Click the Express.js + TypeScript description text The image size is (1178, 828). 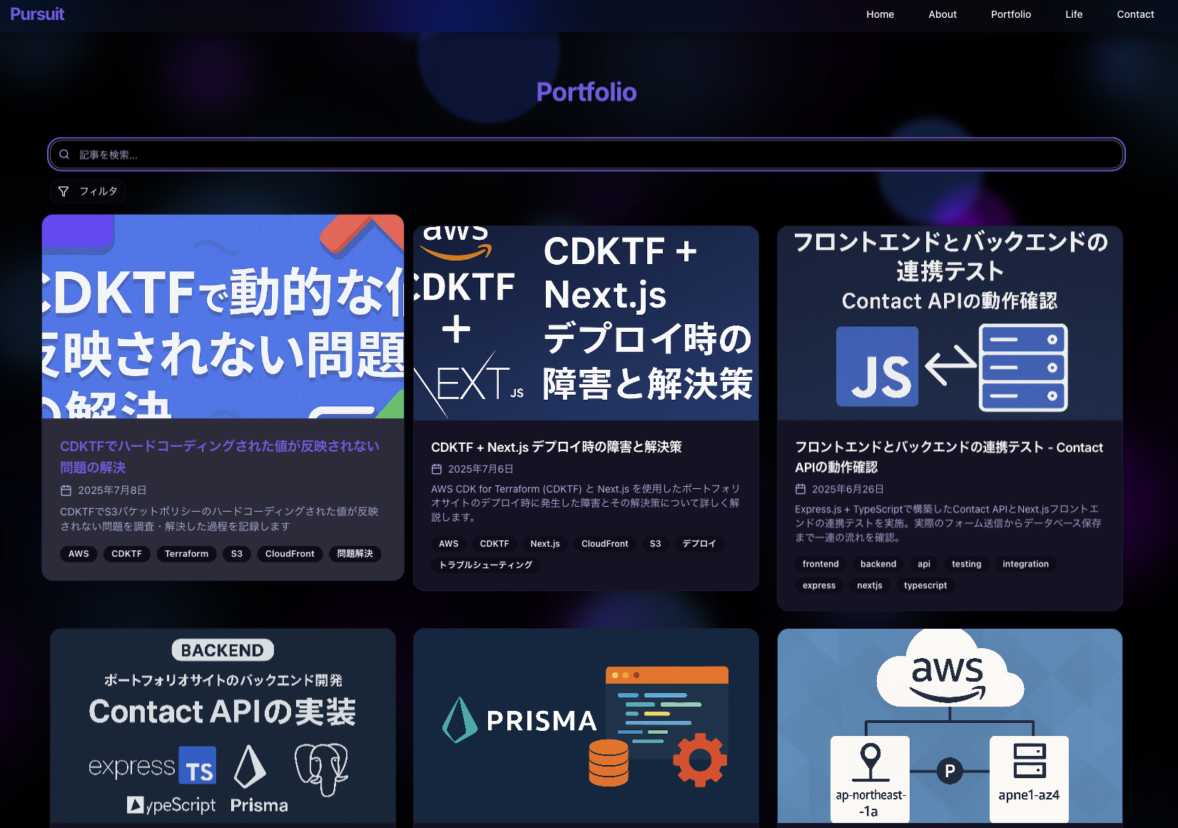tap(948, 523)
